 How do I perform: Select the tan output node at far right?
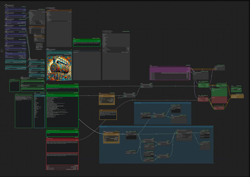tap(238, 96)
